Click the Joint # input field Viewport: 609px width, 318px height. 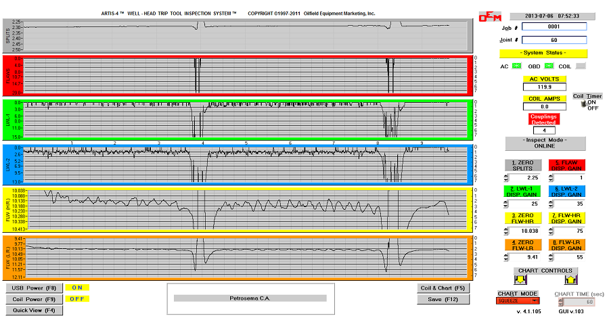pos(554,40)
